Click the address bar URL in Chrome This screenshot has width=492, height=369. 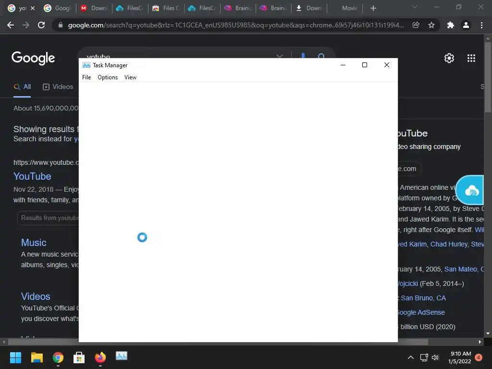(235, 25)
